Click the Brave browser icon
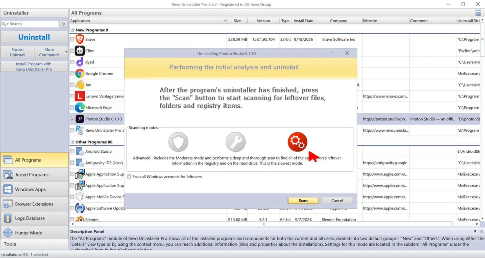485x258 pixels. coord(80,39)
